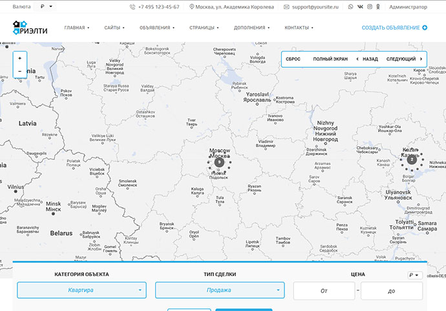Open the VK social link icon
Screen dimensions: 446x311
click(360, 6)
